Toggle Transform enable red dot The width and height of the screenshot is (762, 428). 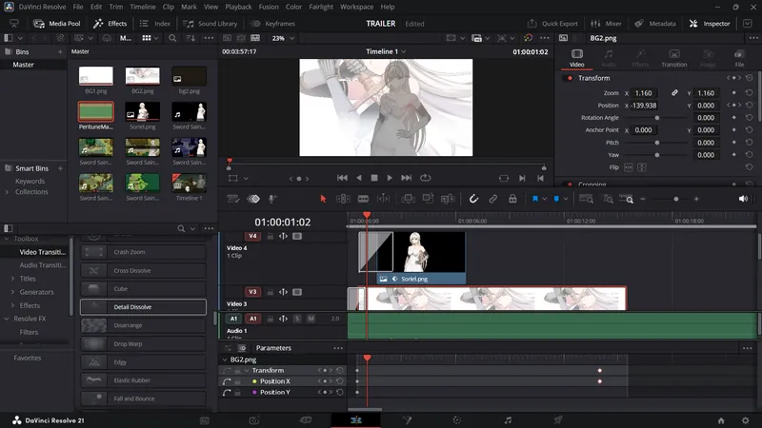570,78
